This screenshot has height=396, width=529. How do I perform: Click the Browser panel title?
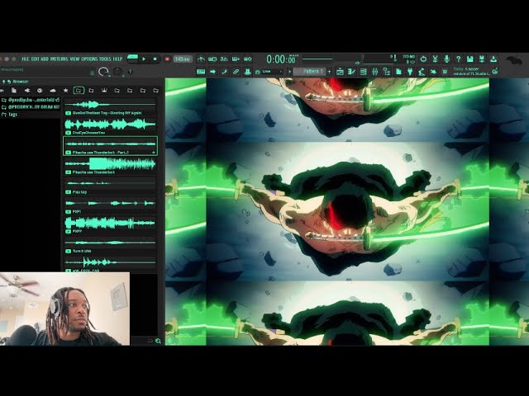tap(21, 82)
